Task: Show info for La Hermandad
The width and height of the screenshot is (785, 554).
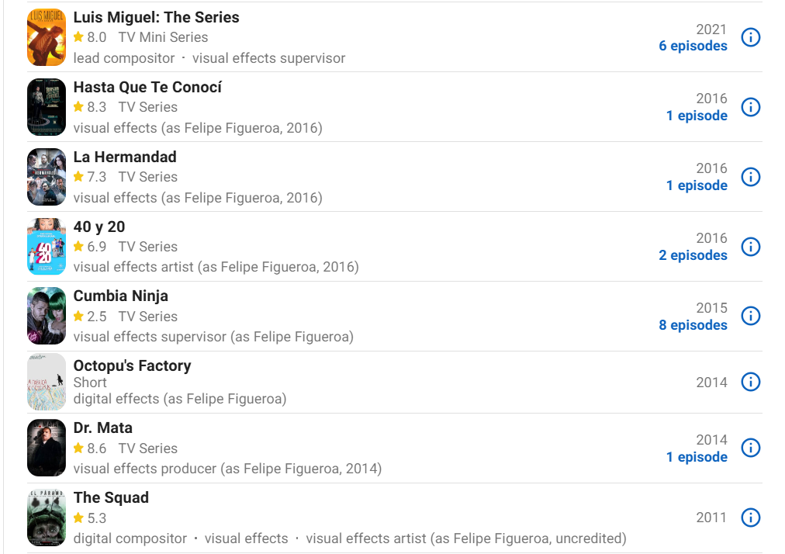Action: [x=750, y=177]
